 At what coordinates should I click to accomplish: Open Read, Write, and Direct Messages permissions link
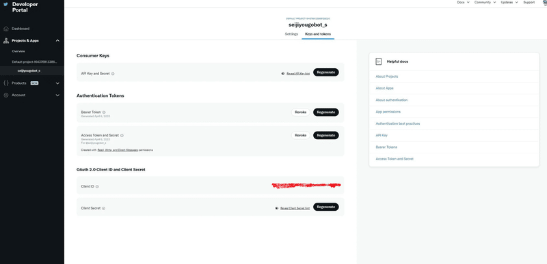click(118, 150)
